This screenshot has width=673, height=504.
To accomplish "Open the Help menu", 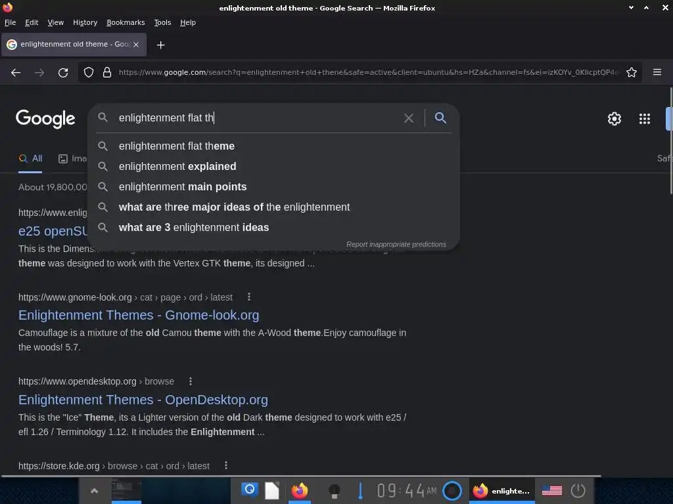I will click(x=187, y=23).
